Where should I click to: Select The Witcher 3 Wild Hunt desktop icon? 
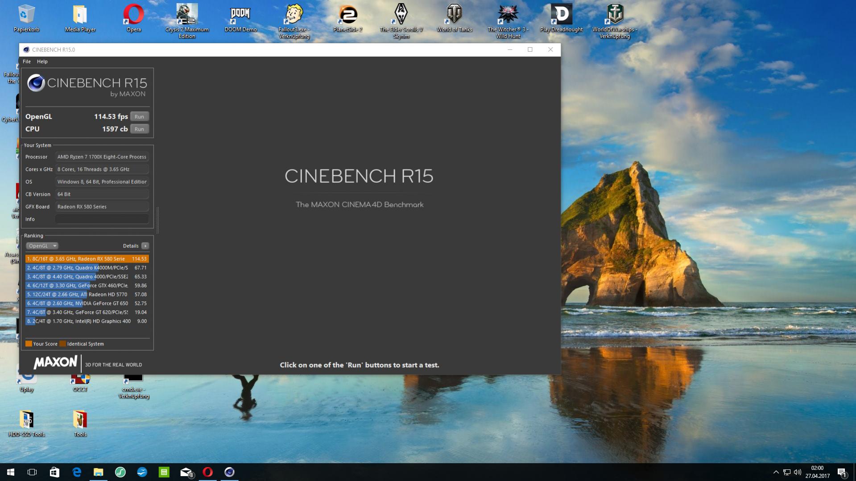coord(508,21)
